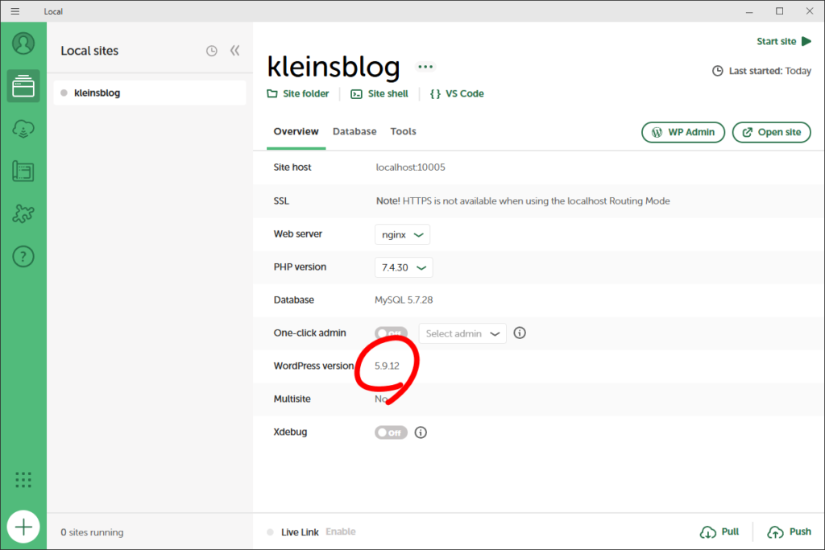Open the Help question mark icon
This screenshot has height=550, width=825.
click(x=23, y=256)
